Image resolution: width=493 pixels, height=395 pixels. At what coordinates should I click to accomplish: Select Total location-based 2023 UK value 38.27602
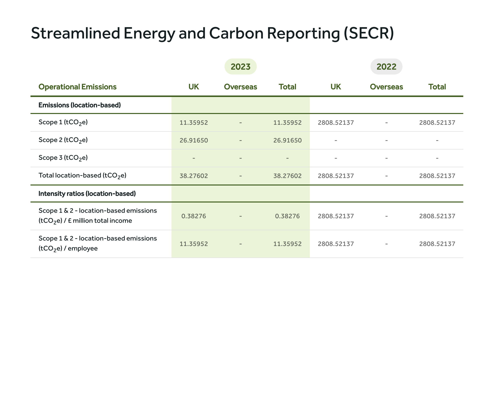(194, 176)
